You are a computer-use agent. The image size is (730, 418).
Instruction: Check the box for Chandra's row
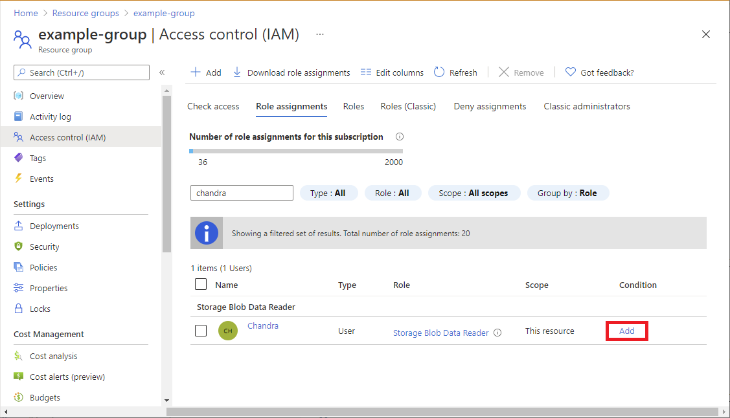pos(201,331)
